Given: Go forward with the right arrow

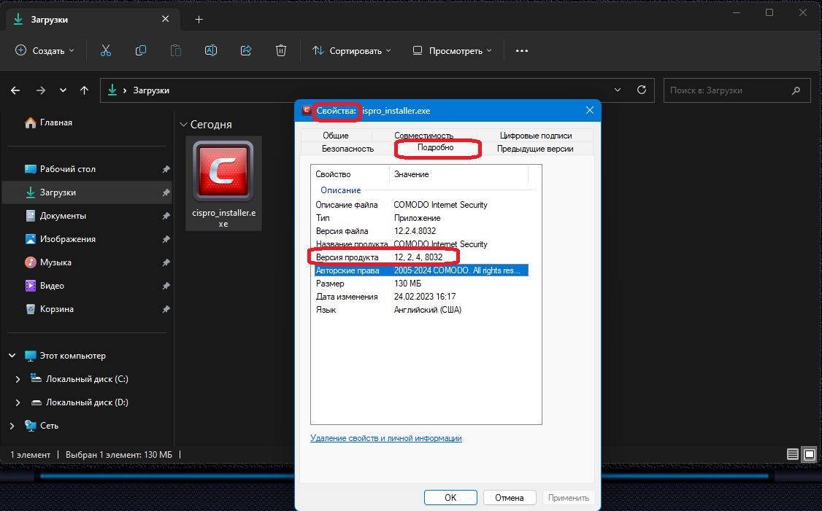Looking at the screenshot, I should [x=40, y=90].
